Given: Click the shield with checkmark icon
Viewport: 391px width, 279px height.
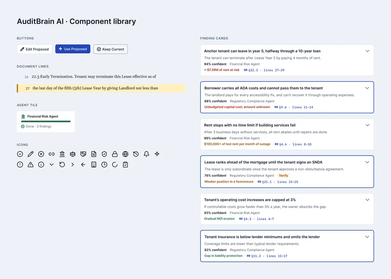Looking at the screenshot, I should click(104, 154).
